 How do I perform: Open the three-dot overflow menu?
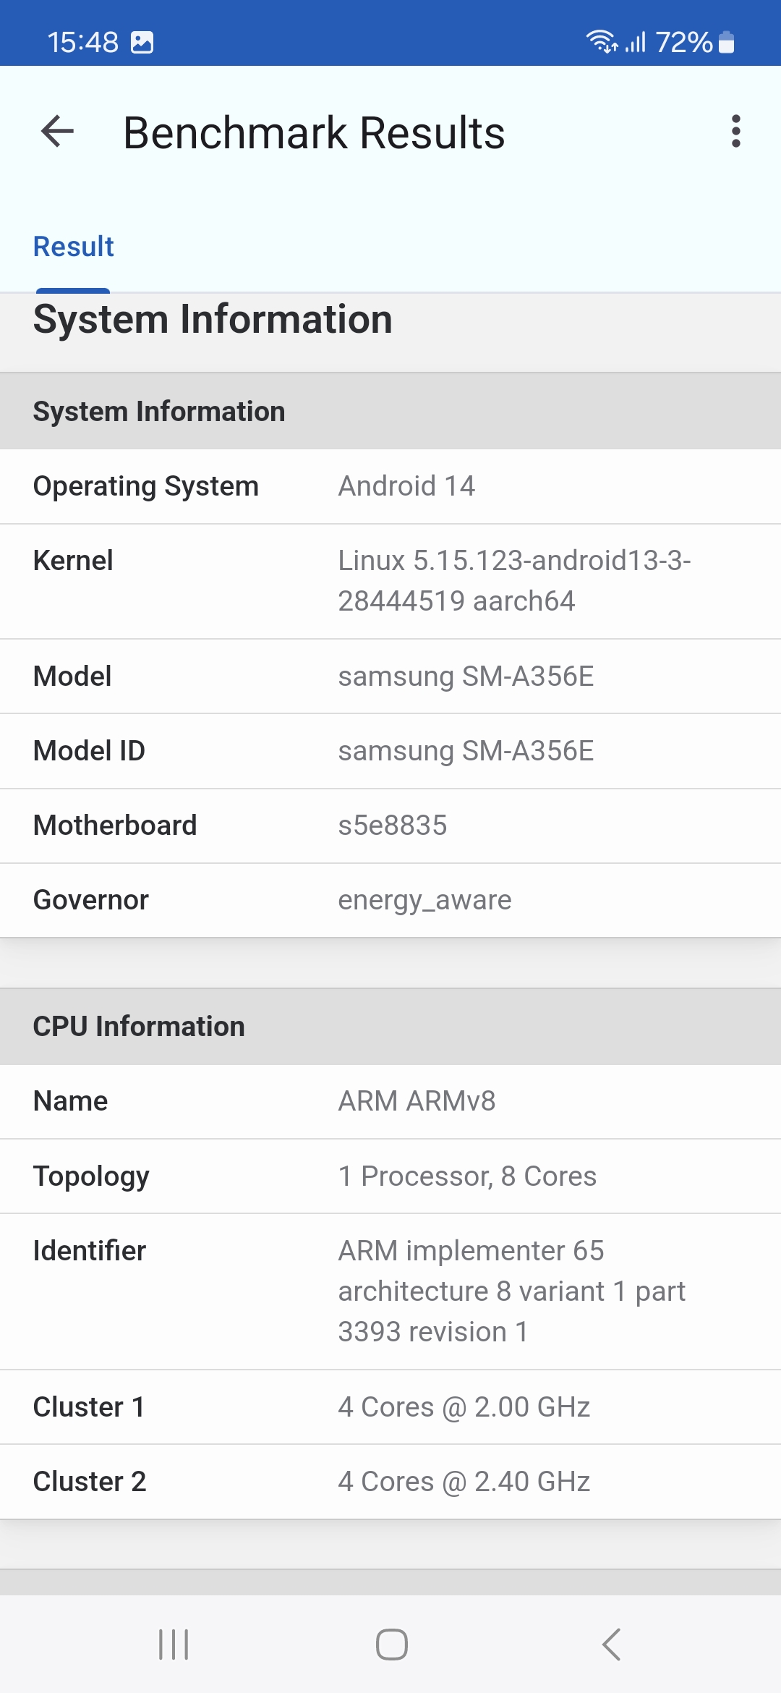[735, 132]
